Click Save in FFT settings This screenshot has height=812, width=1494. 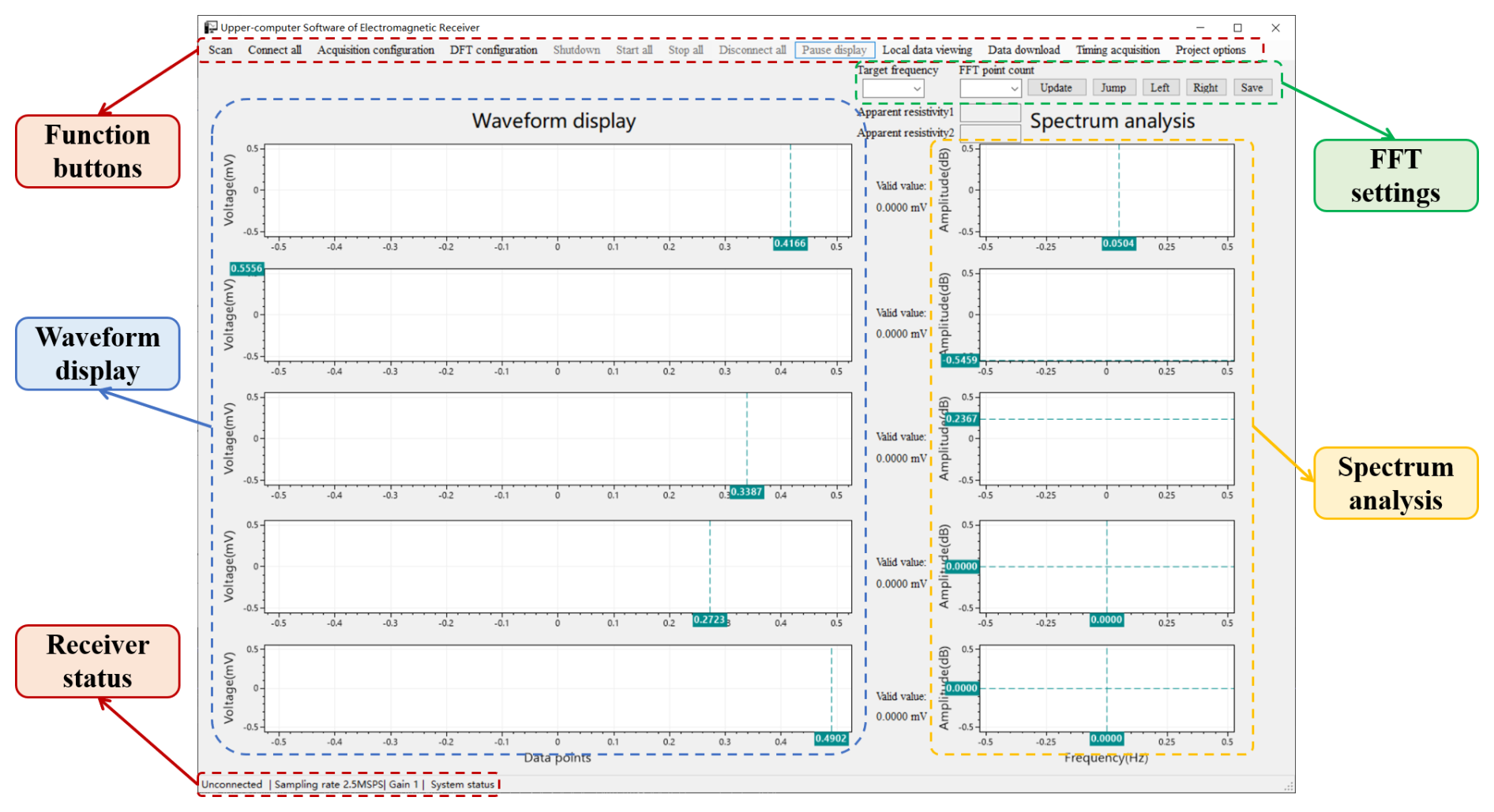(1251, 88)
